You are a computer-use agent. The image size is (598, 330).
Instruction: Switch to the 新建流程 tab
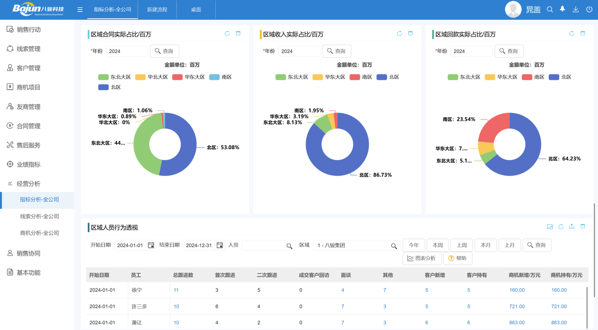click(x=157, y=9)
